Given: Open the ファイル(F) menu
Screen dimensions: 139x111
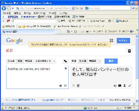Looking at the screenshot, I should pyautogui.click(x=7, y=13).
